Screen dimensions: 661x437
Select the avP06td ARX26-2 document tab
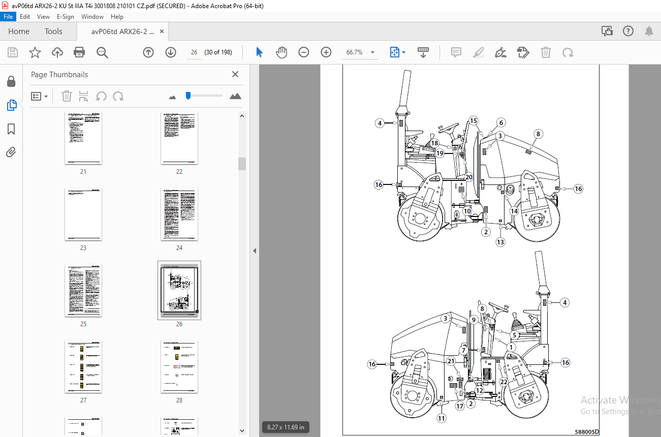[x=122, y=32]
